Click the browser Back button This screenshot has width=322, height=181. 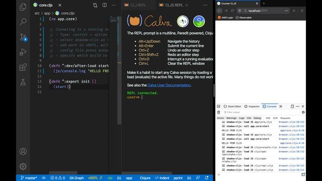tap(219, 11)
